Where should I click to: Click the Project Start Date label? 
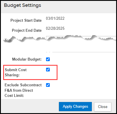[26, 20]
